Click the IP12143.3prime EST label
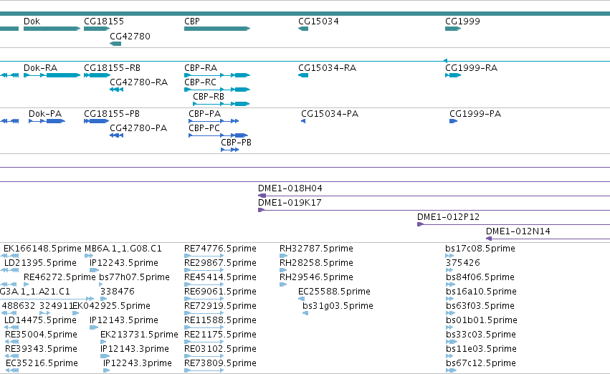610x374 pixels. tap(135, 349)
